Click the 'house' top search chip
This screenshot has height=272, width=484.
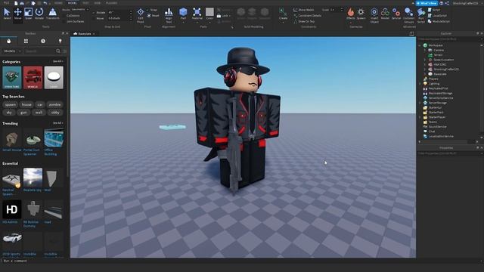26,105
